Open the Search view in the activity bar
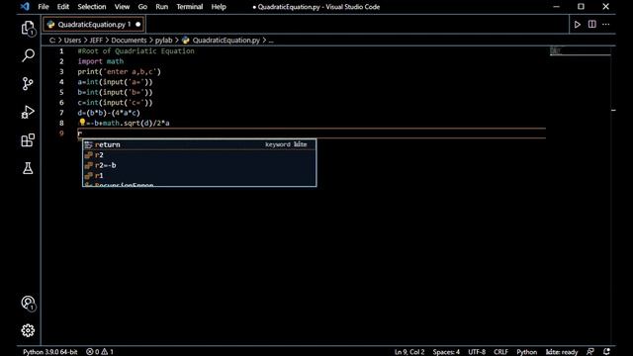This screenshot has height=356, width=633. pos(28,55)
